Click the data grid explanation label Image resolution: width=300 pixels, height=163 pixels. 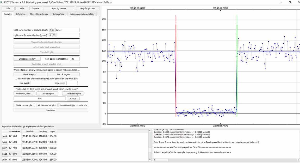[x=28, y=127]
